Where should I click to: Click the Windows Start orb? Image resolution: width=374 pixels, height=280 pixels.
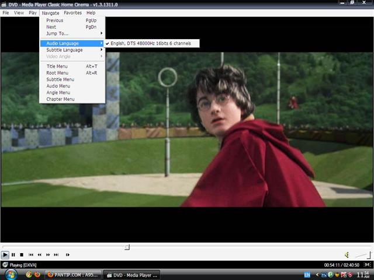point(11,275)
